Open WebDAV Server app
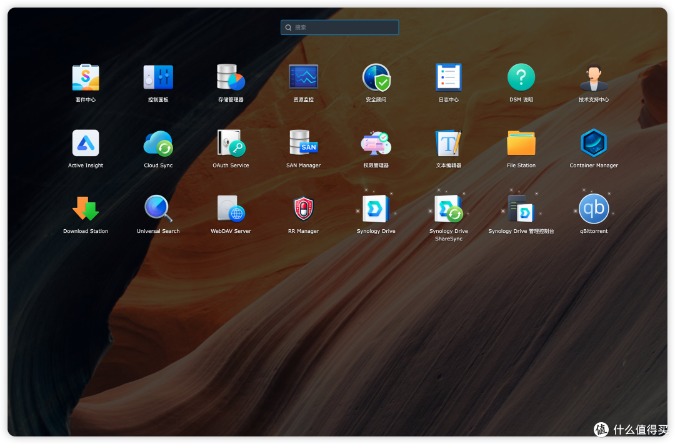Screen dimensions: 675x444 pyautogui.click(x=231, y=209)
